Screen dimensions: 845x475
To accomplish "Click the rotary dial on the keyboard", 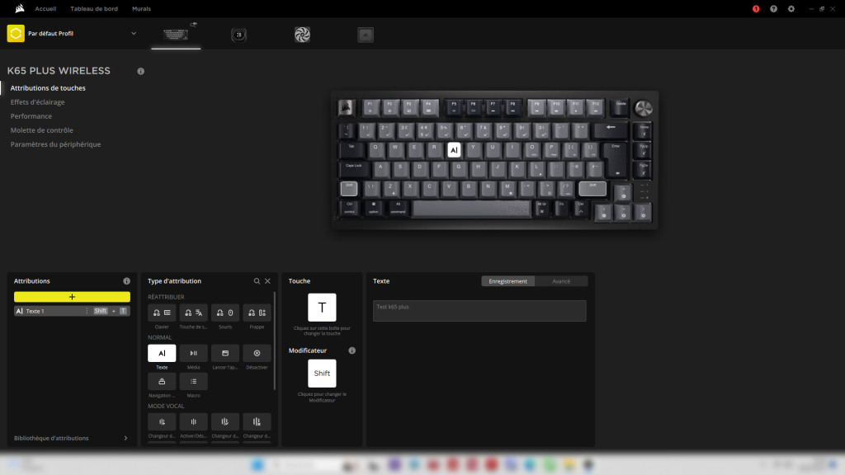I will click(643, 108).
